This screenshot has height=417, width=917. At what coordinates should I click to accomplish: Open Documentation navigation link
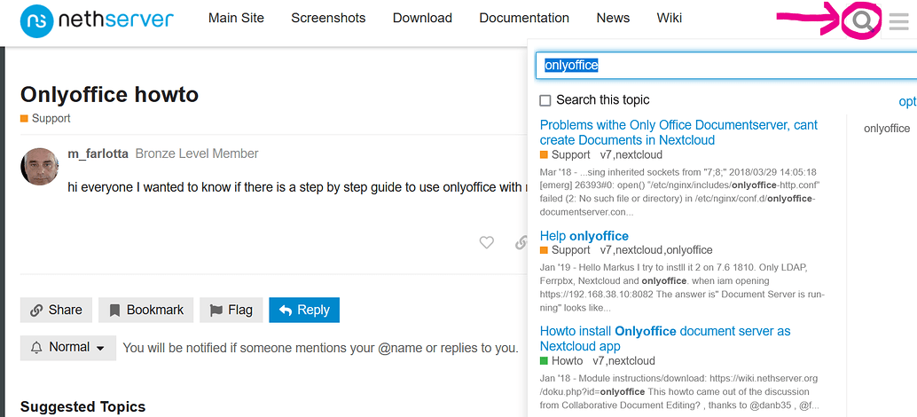pos(524,18)
